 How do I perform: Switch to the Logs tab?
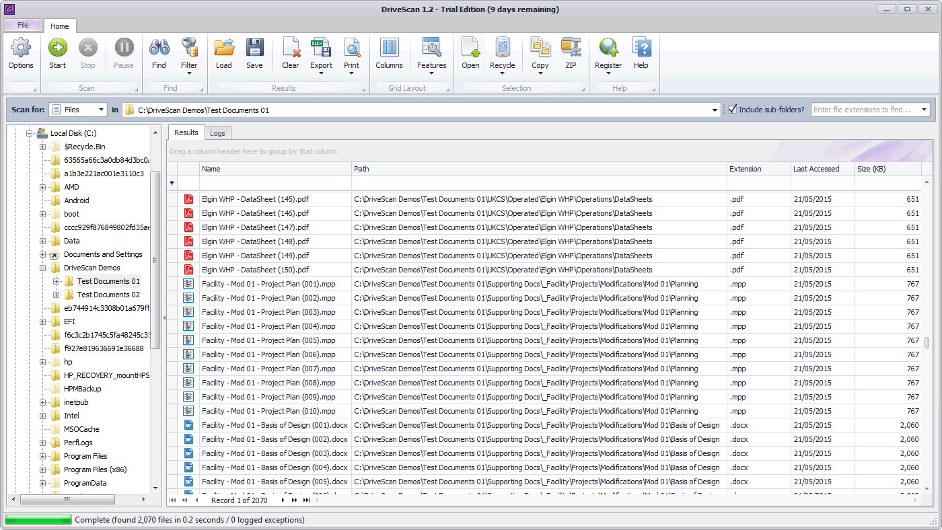[217, 133]
